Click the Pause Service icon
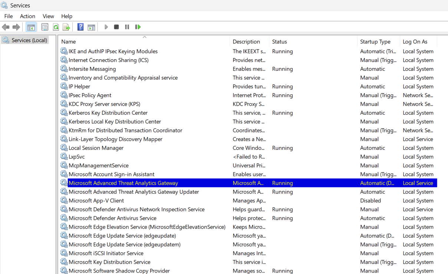Image resolution: width=448 pixels, height=274 pixels. (127, 27)
